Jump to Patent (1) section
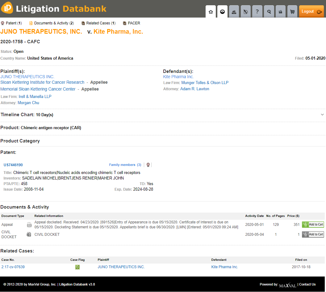 [x=14, y=23]
